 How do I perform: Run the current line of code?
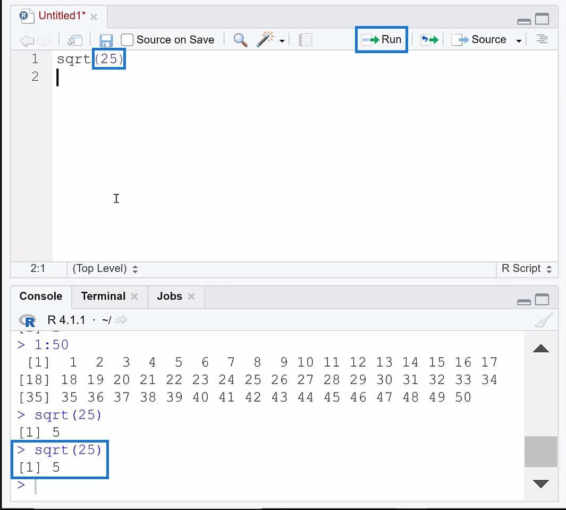coord(382,39)
